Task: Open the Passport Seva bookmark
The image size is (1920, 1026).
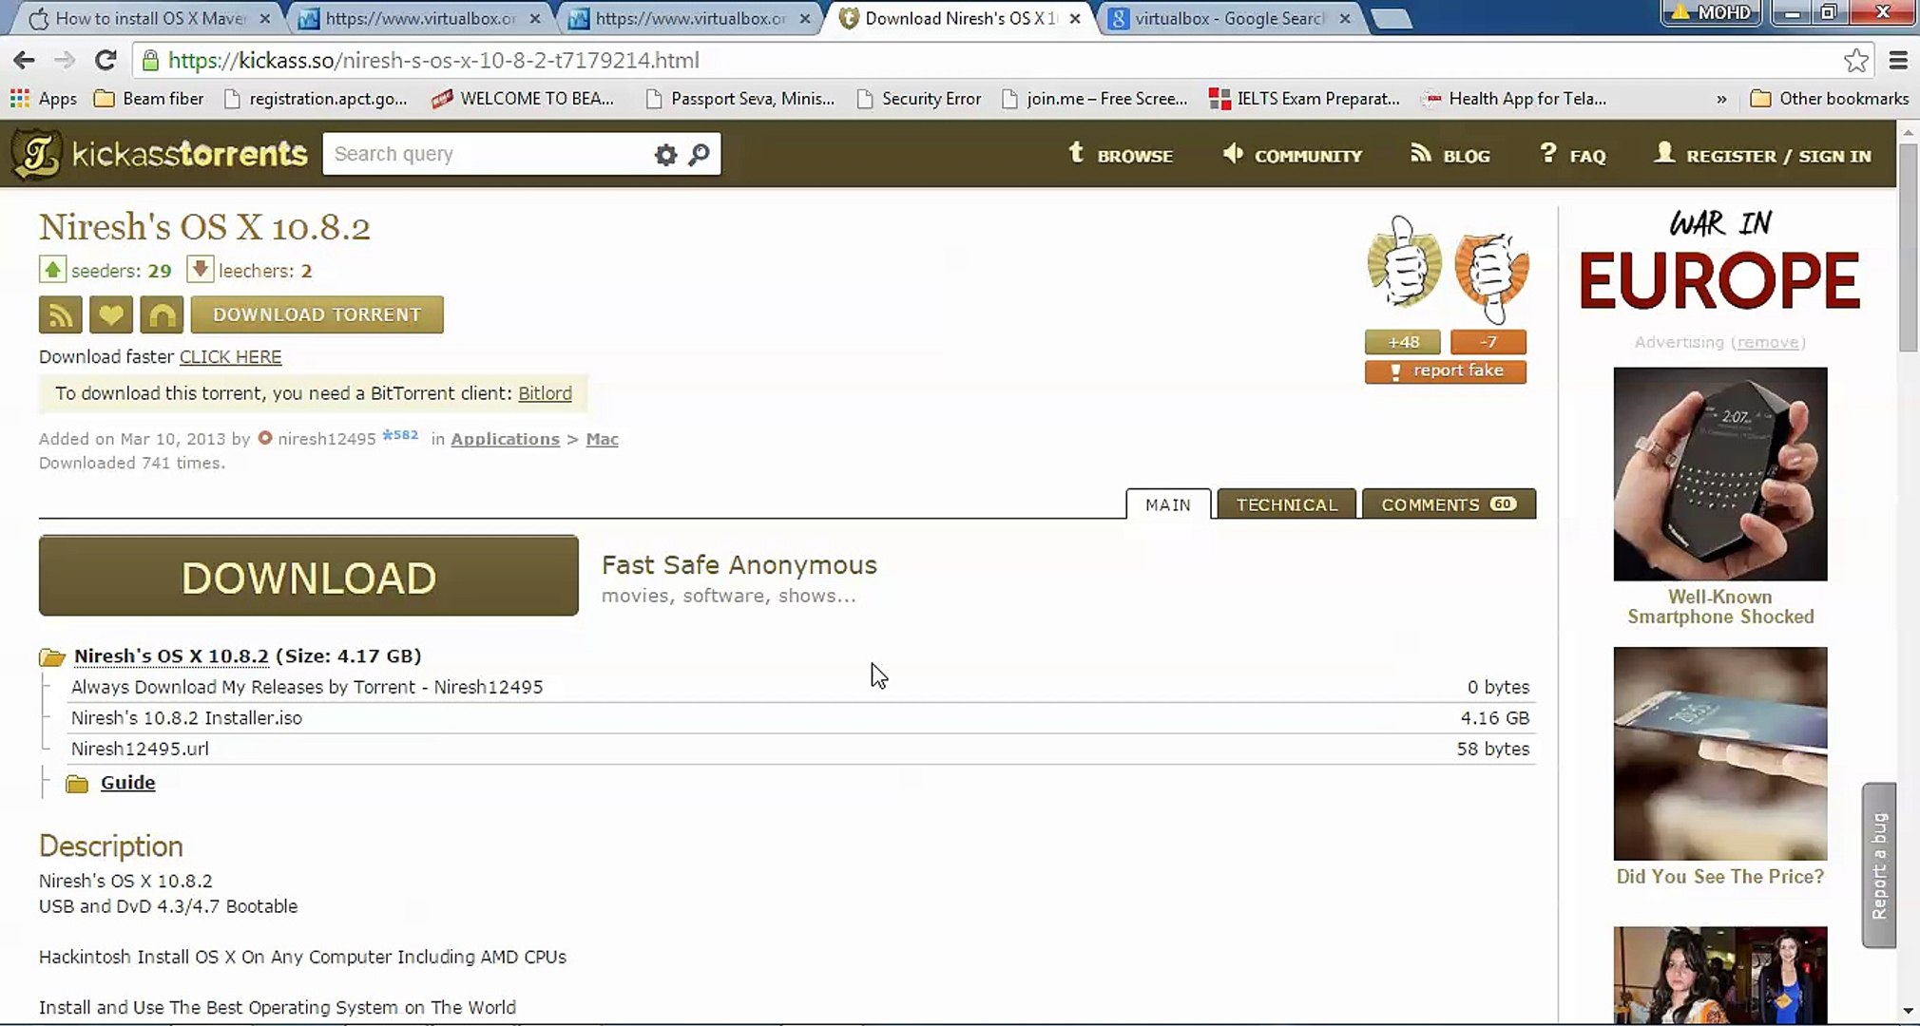Action: 739,99
